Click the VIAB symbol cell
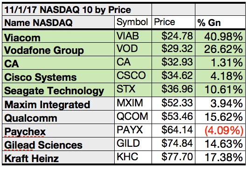Screen dimensions: 249x170 133,36
